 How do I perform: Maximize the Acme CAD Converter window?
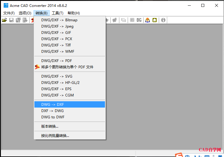pos(203,5)
